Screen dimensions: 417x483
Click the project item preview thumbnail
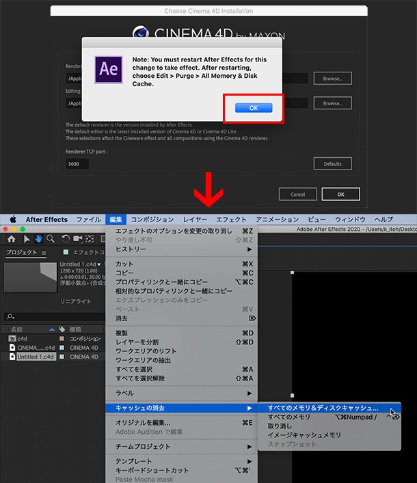click(x=30, y=277)
